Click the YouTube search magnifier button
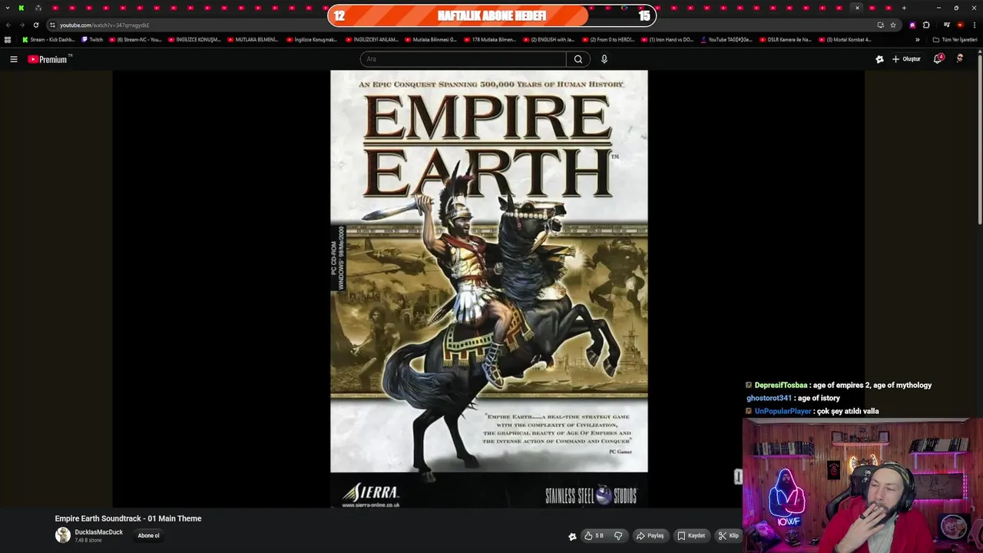The image size is (983, 553). pyautogui.click(x=578, y=59)
